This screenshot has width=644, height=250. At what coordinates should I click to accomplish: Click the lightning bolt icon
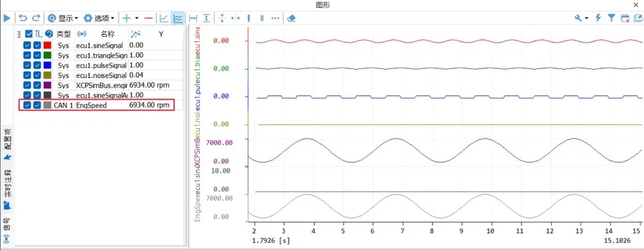click(x=598, y=18)
